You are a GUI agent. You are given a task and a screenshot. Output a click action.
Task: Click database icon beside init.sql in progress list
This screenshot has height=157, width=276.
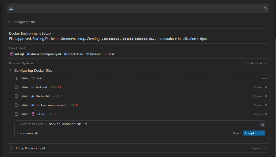coord(33,114)
